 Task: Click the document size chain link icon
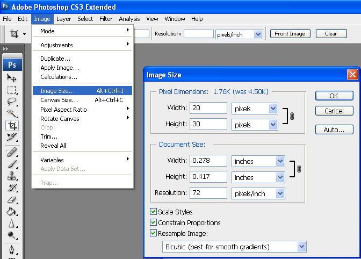pos(299,169)
